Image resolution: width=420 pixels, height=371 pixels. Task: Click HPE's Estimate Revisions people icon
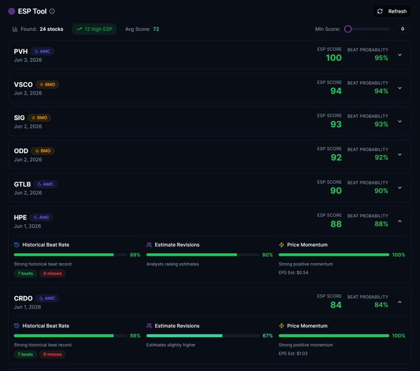click(149, 245)
